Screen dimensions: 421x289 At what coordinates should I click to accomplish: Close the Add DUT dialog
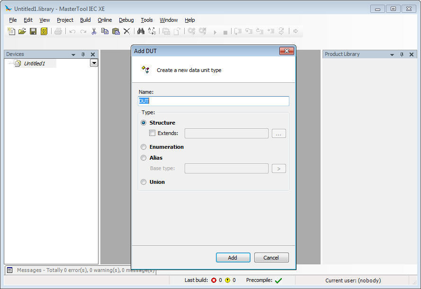pyautogui.click(x=287, y=51)
